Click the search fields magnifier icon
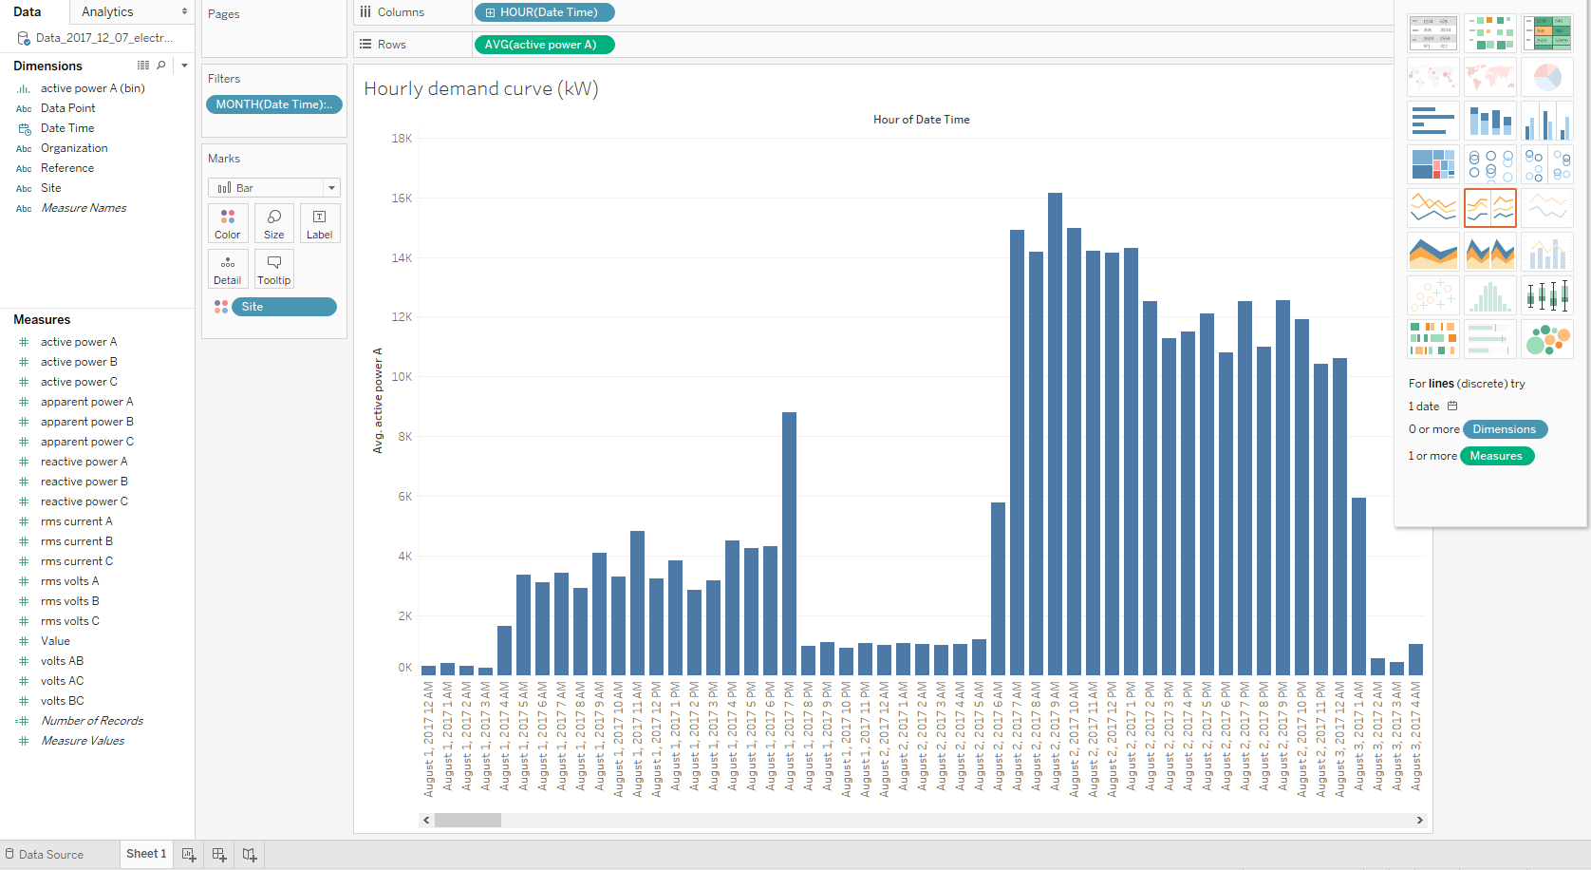This screenshot has height=870, width=1591. tap(161, 66)
